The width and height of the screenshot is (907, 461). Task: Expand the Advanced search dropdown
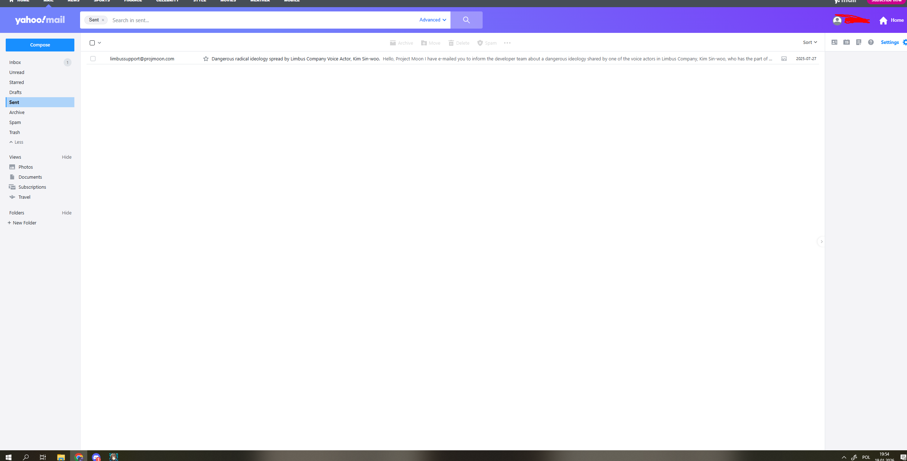pyautogui.click(x=433, y=20)
